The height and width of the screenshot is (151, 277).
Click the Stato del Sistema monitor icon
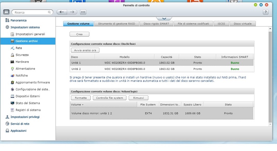(12, 103)
